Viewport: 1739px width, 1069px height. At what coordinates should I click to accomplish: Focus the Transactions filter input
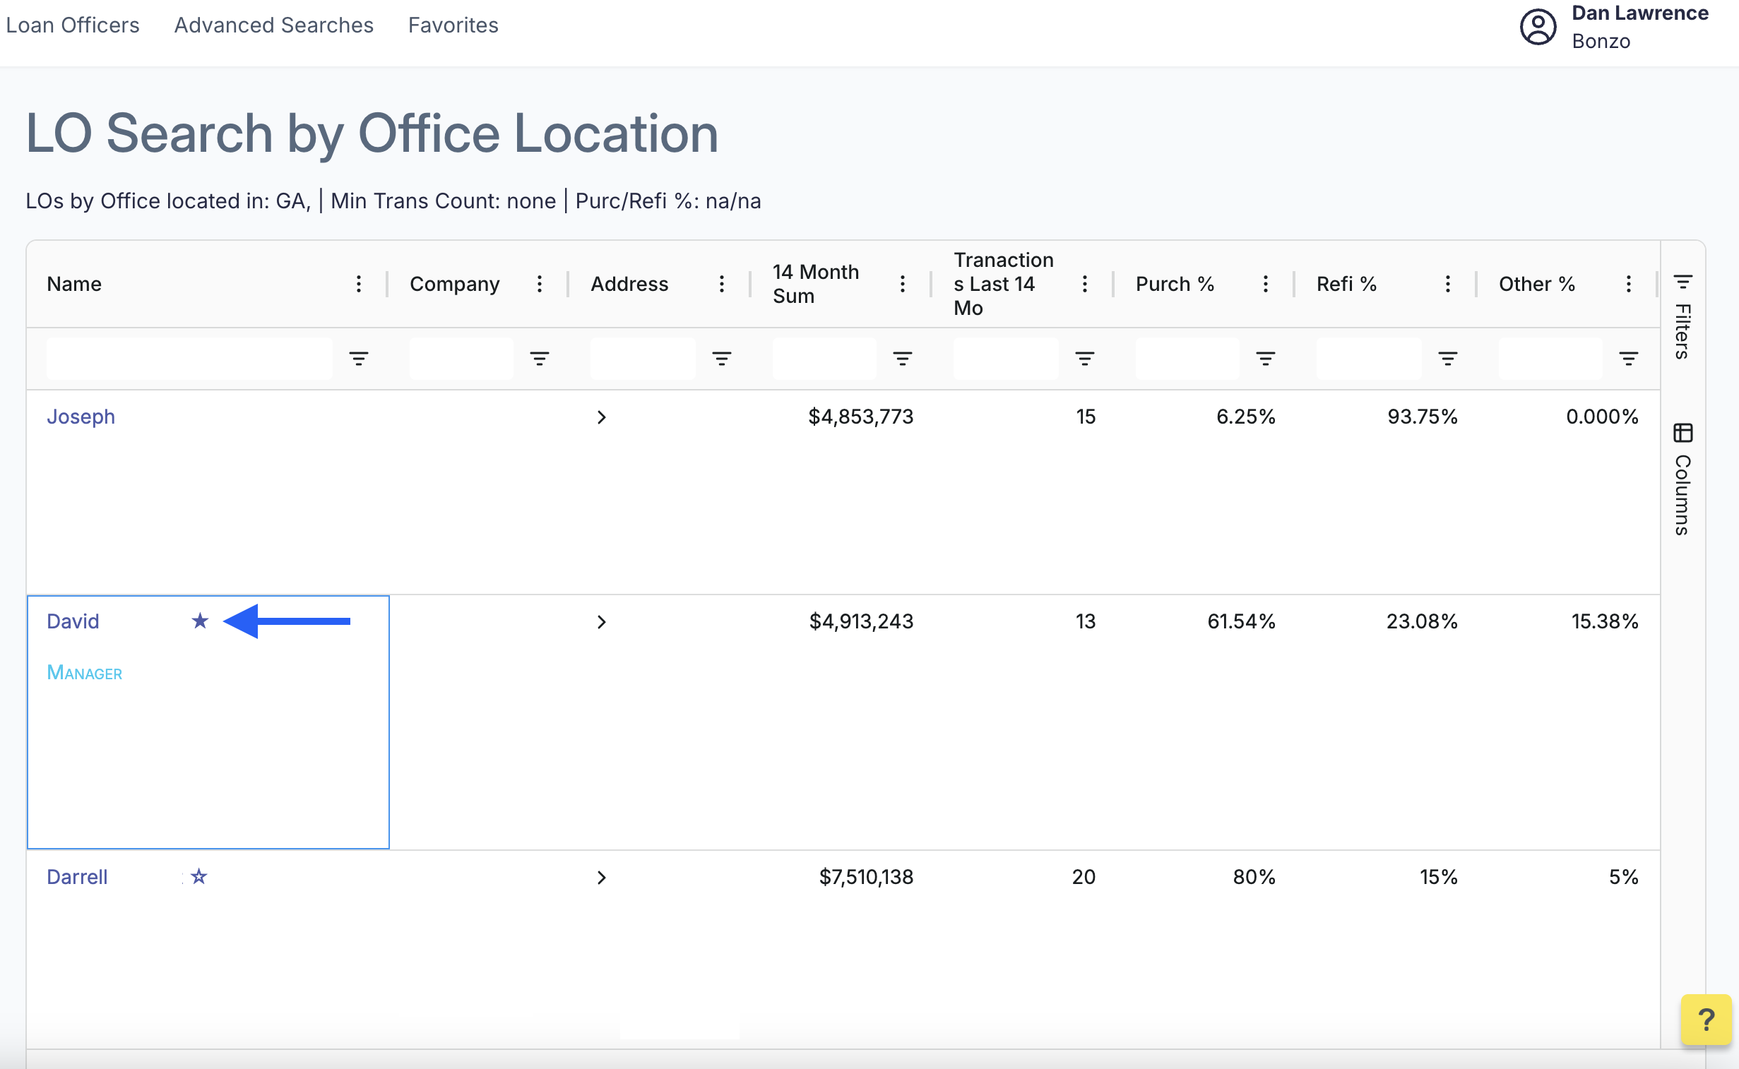click(x=1006, y=359)
